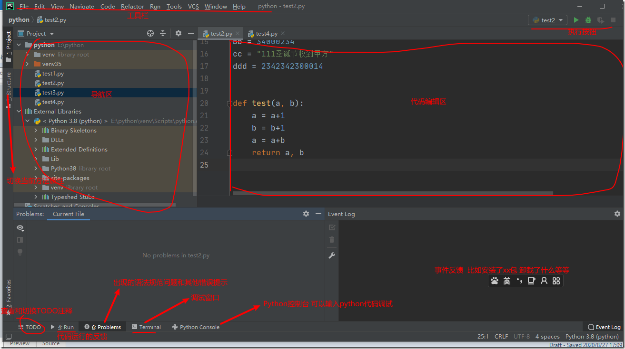Run with coverage icon in the toolbar
The width and height of the screenshot is (625, 349).
[601, 20]
